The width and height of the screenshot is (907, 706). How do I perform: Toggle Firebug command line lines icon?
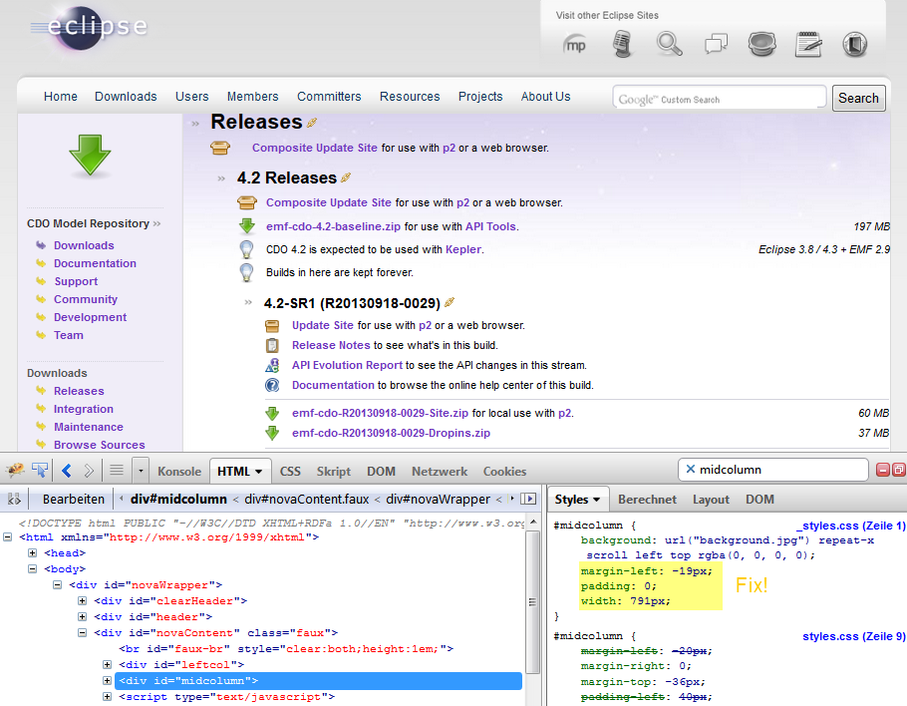[117, 470]
